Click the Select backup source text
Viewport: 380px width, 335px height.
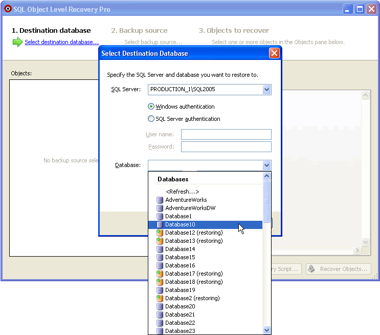(x=153, y=42)
